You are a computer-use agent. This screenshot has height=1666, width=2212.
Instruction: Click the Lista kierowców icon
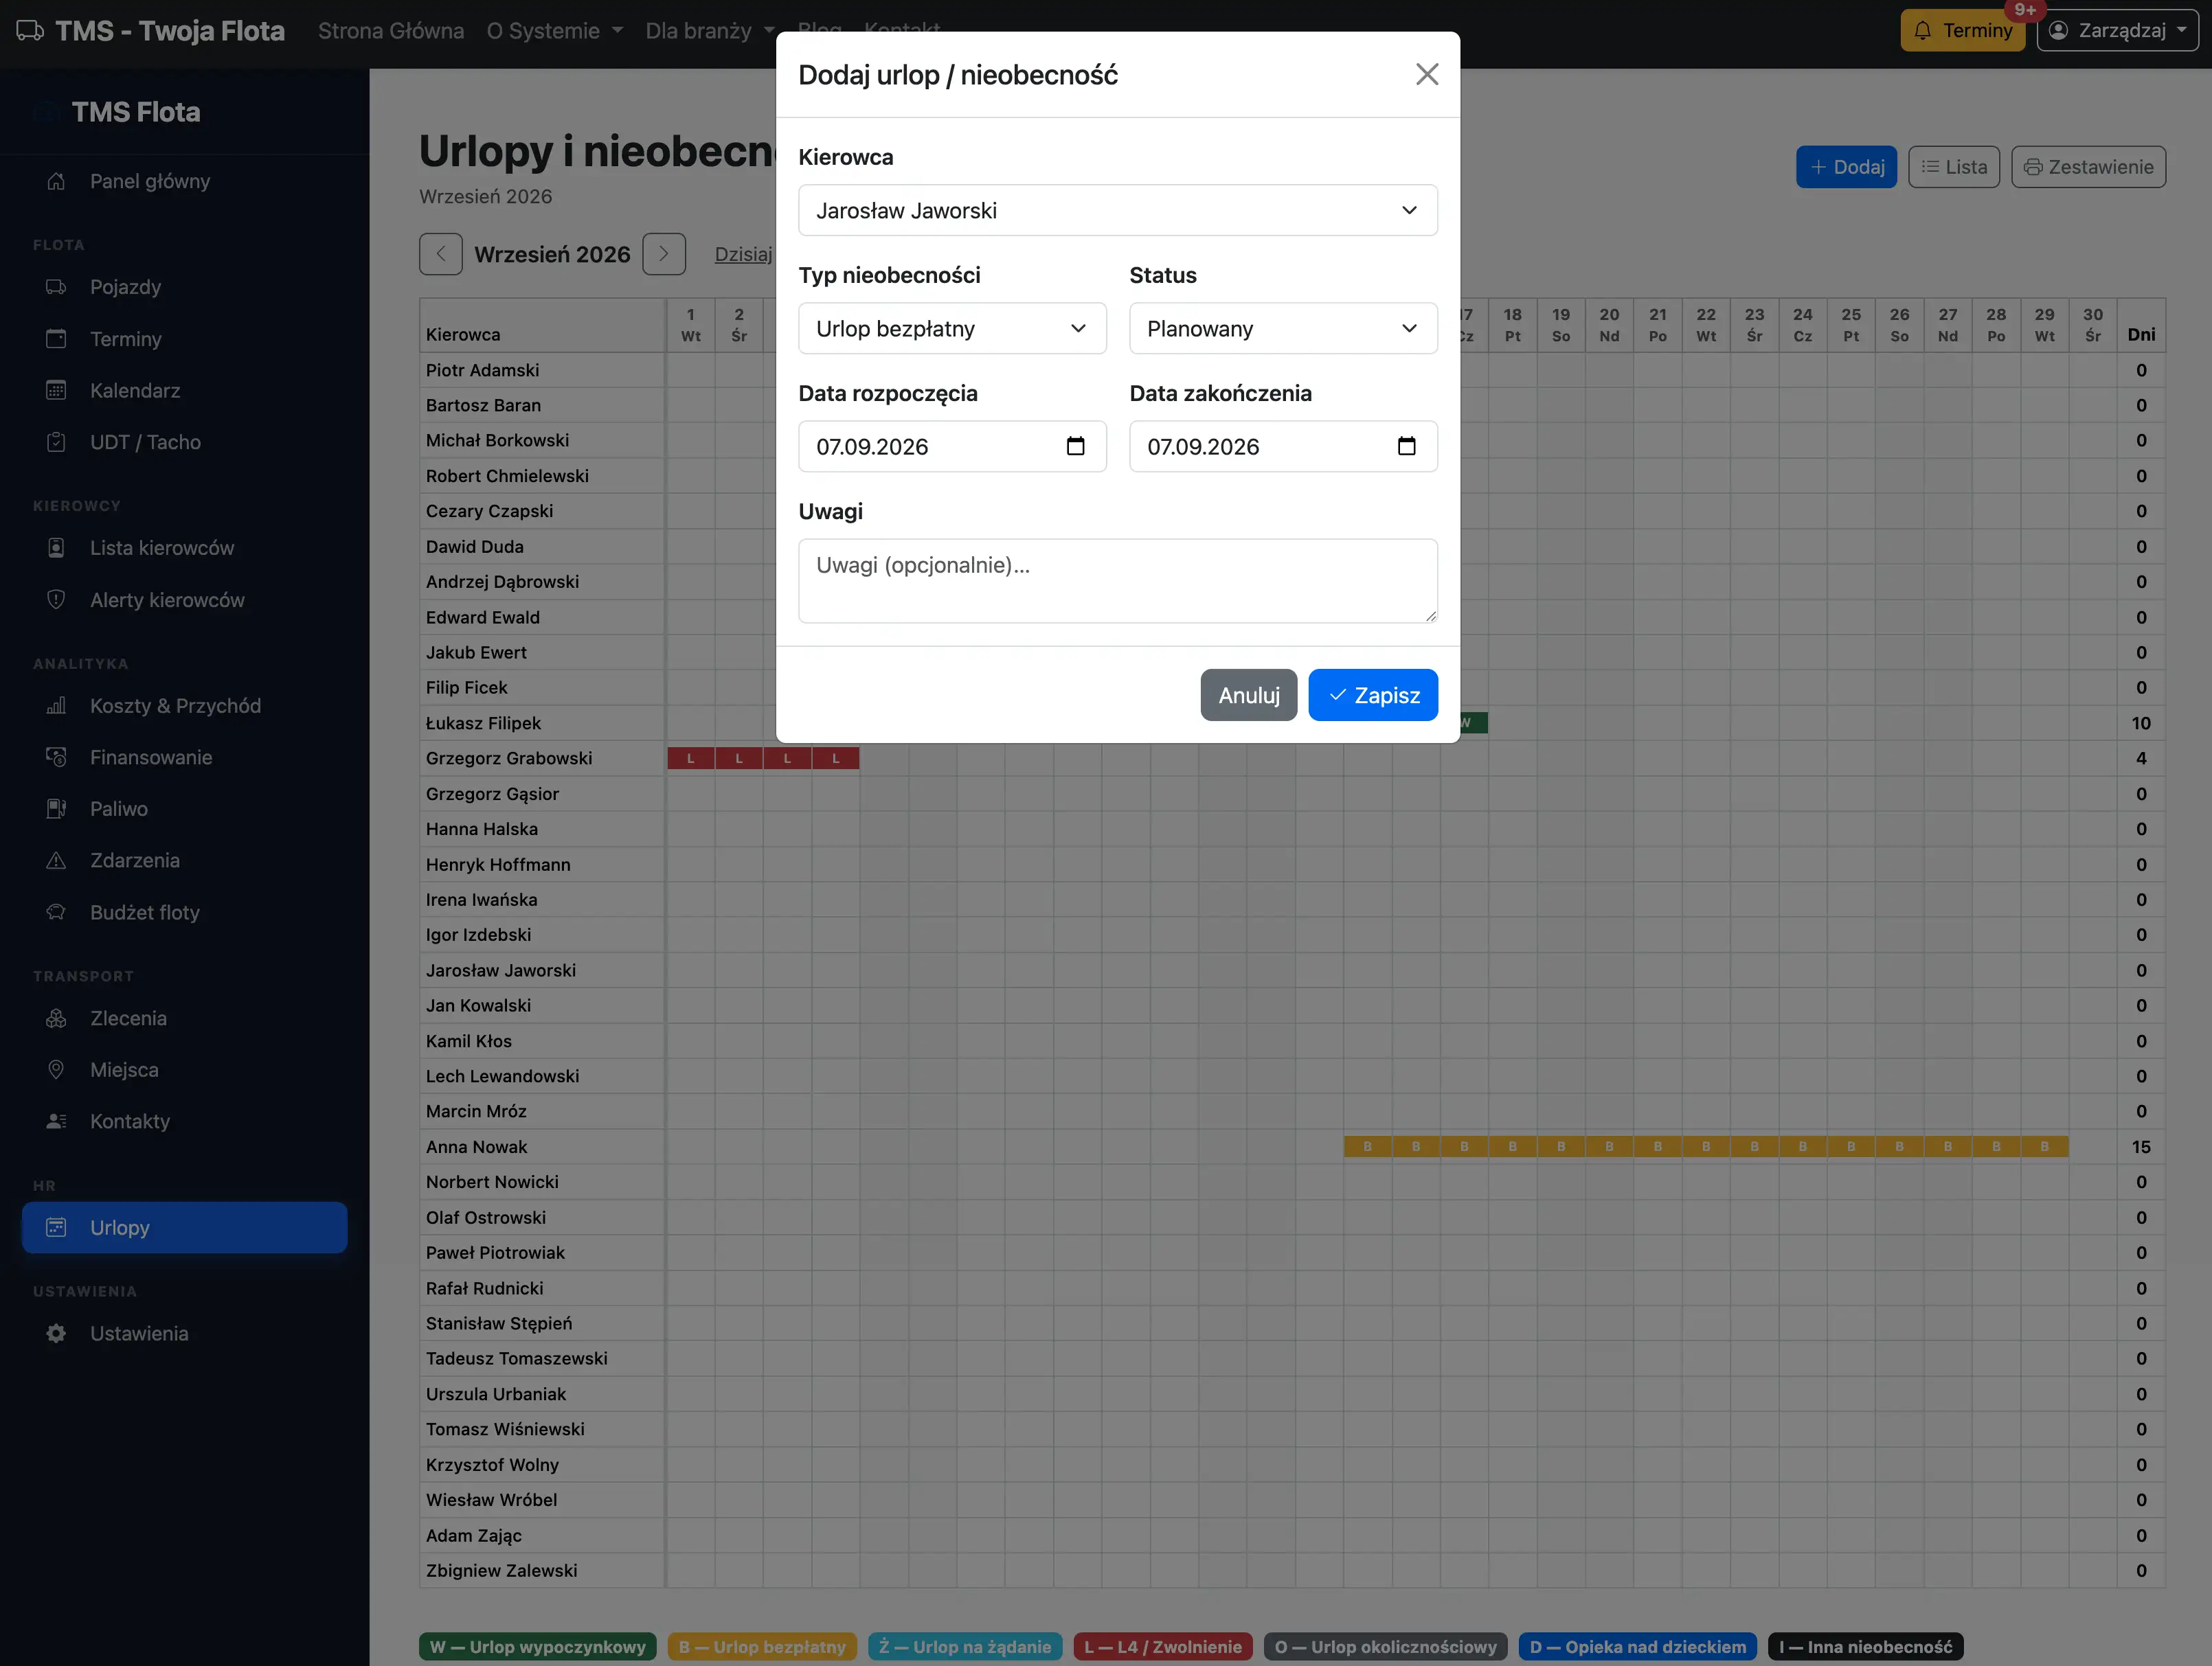56,548
